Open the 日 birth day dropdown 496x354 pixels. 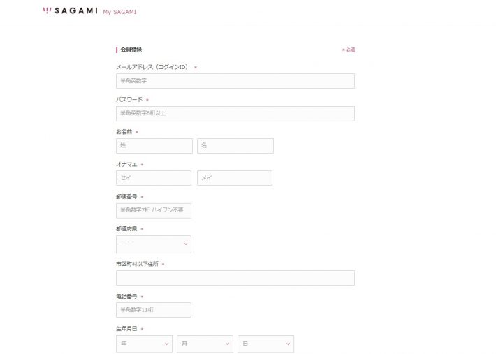coord(265,344)
